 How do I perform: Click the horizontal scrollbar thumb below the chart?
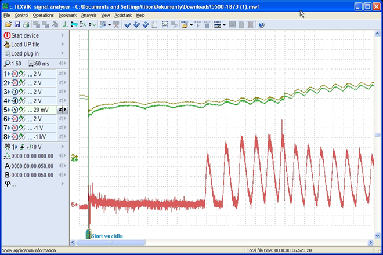111,242
